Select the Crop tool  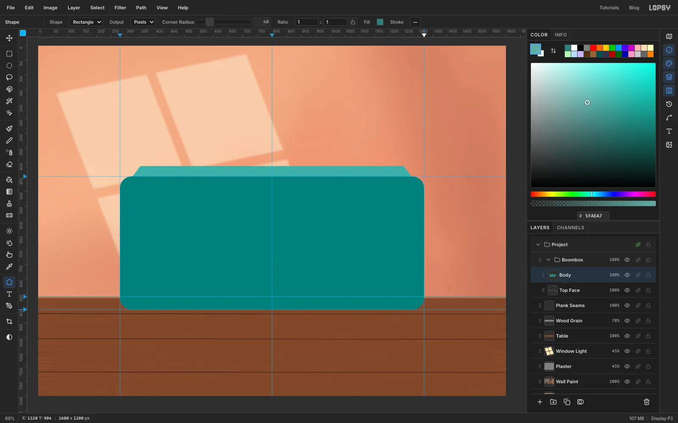pos(9,321)
